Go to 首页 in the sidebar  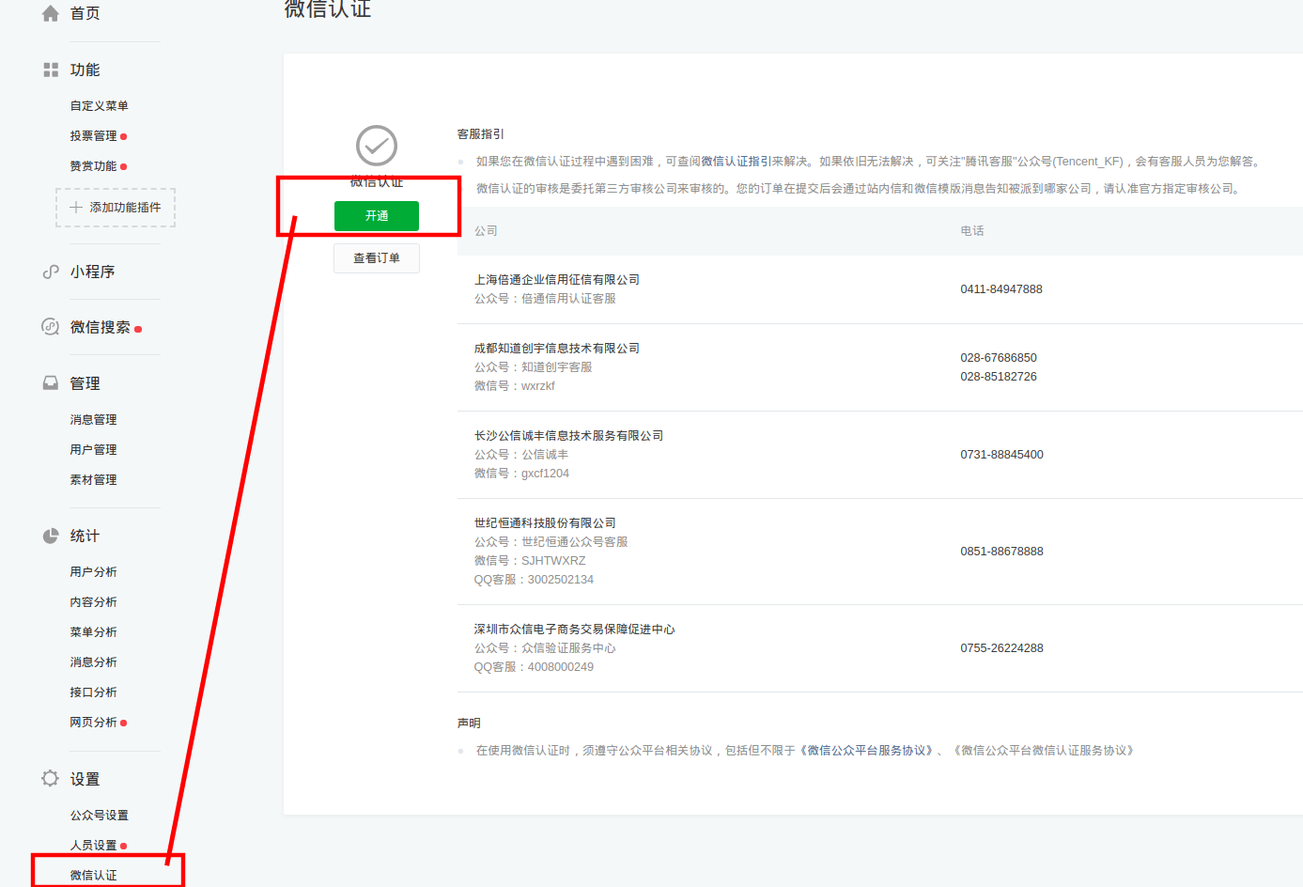(85, 13)
